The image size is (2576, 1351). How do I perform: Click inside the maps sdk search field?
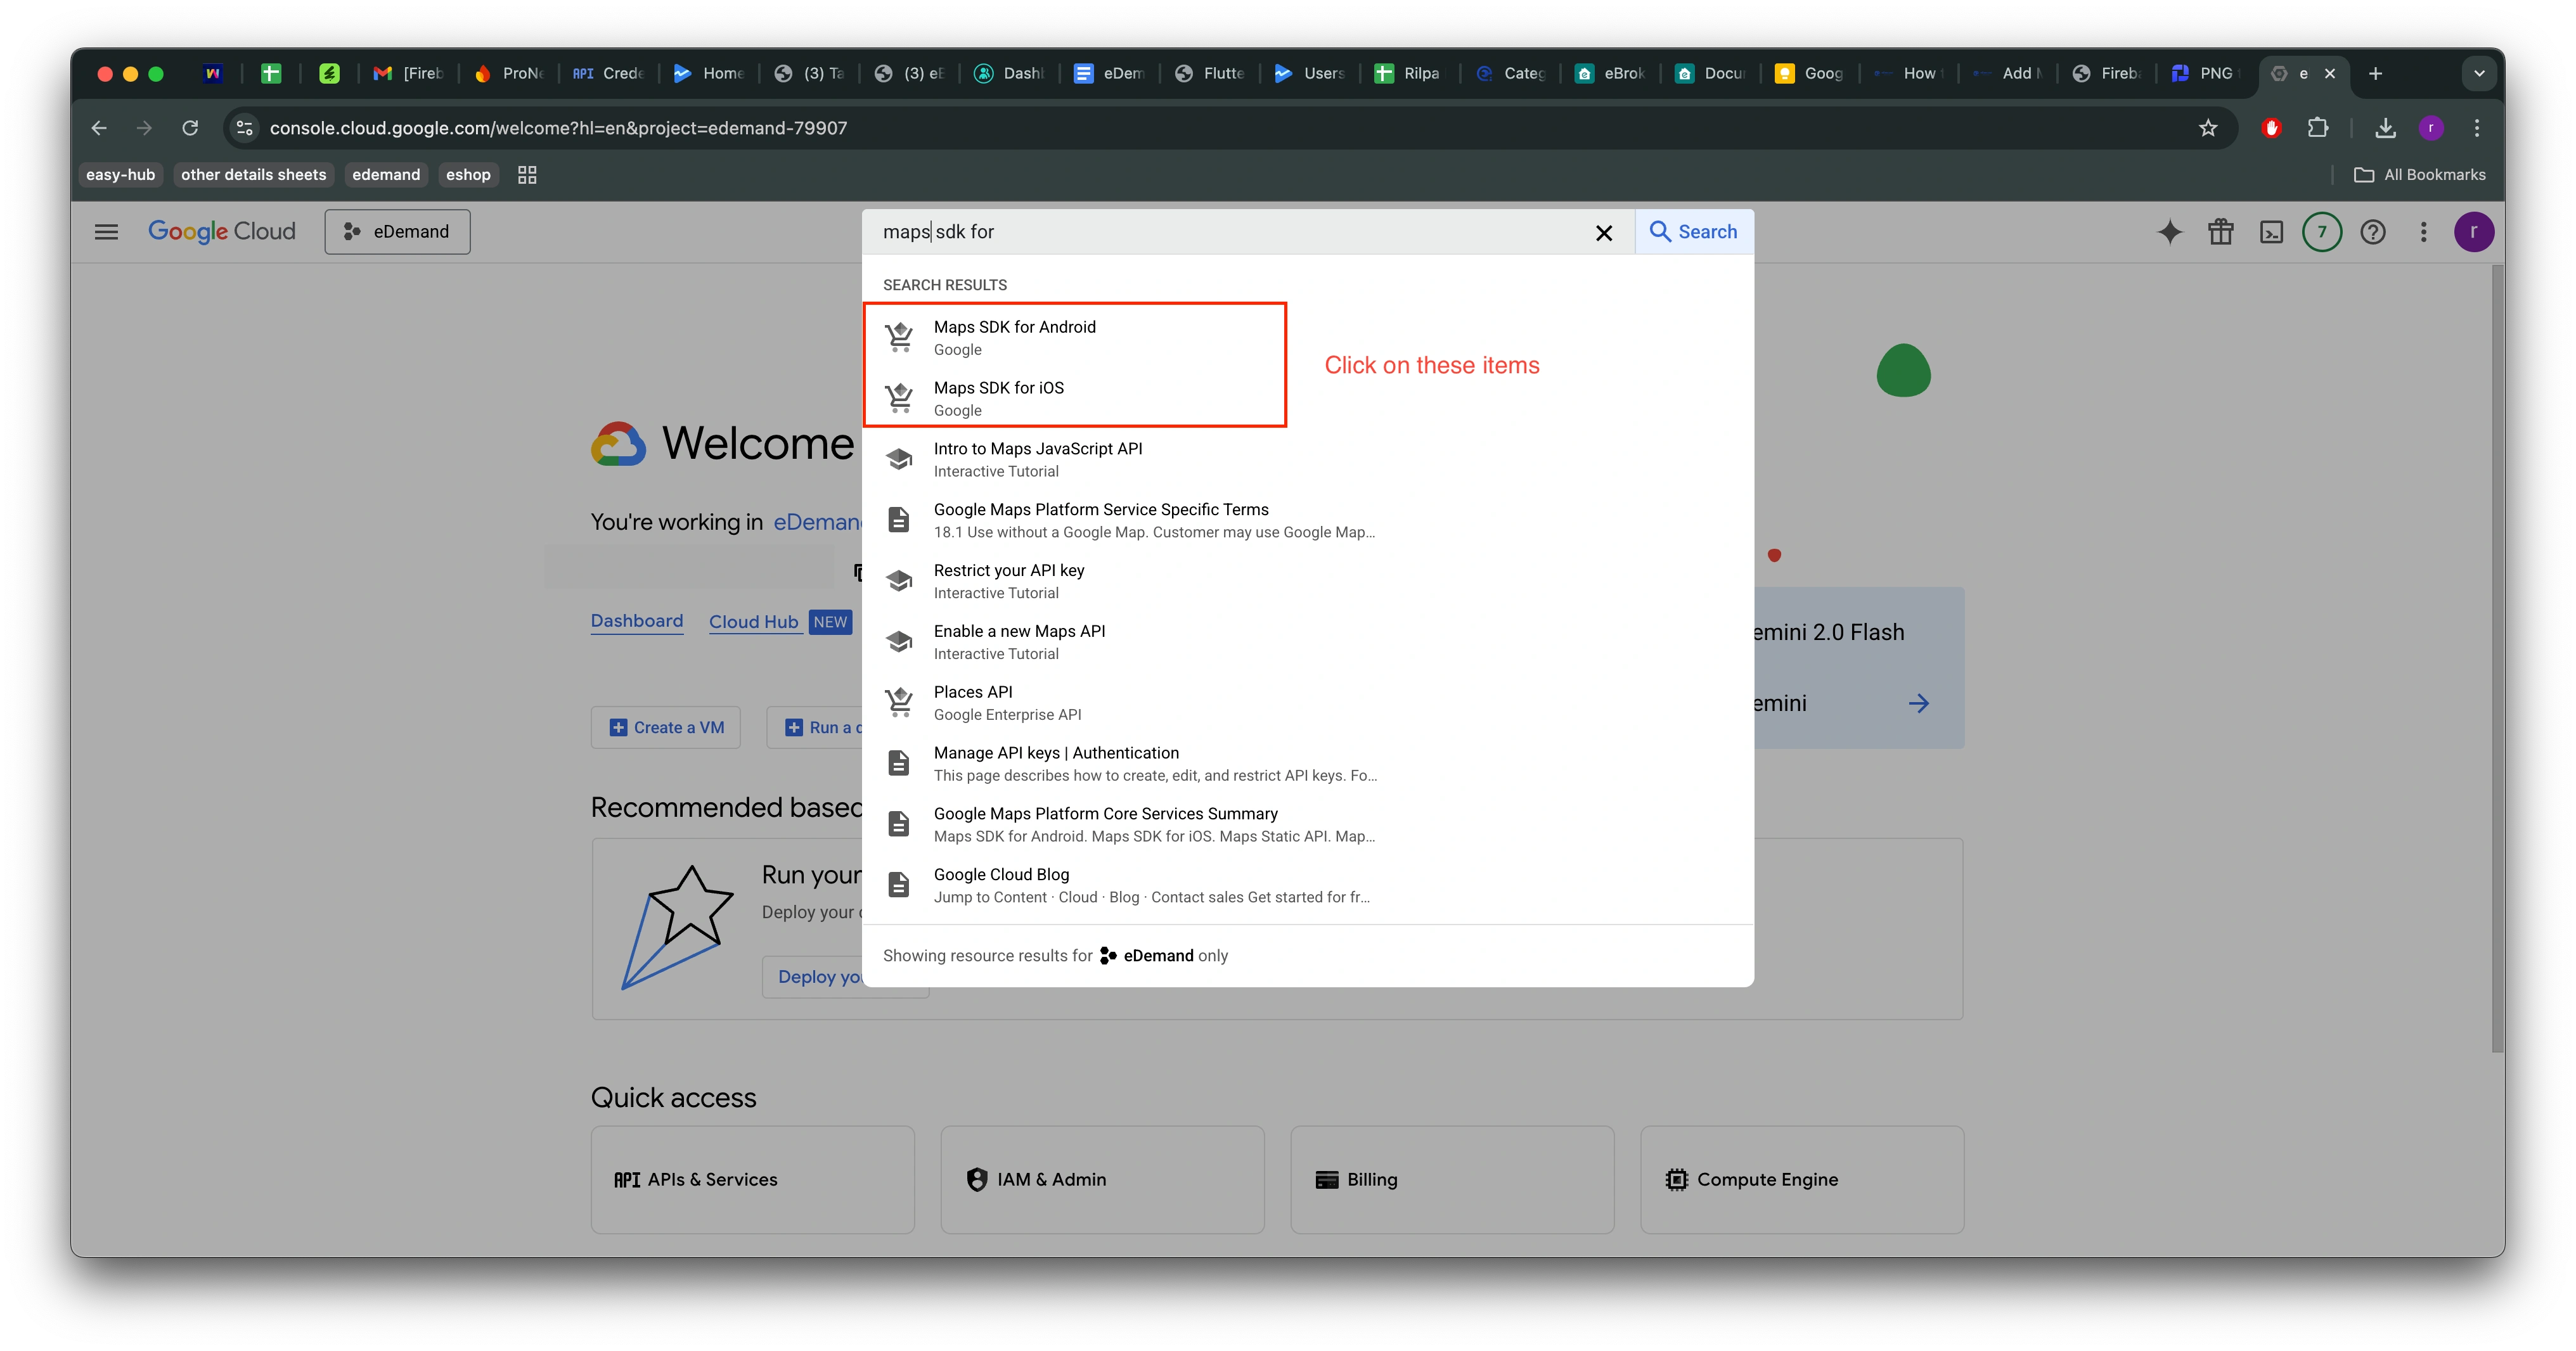point(1230,232)
